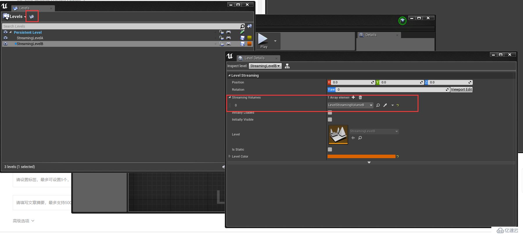Open the Play options dropdown arrow

click(x=275, y=41)
